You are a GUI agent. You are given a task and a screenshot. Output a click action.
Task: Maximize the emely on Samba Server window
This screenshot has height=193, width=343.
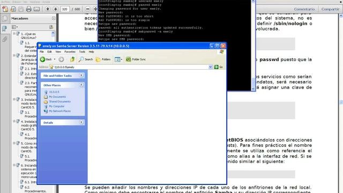[x=218, y=46]
